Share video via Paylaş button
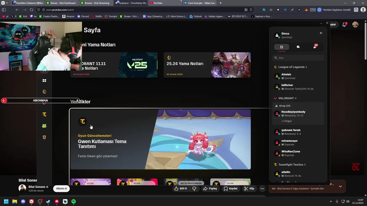This screenshot has height=206, width=367. [x=210, y=189]
